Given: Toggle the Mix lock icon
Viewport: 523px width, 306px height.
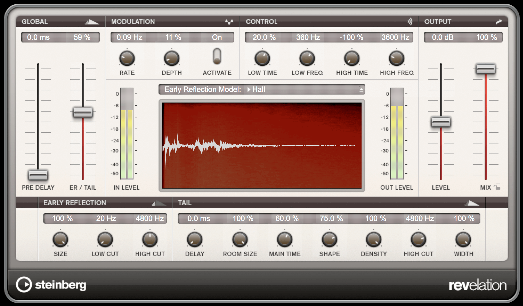Looking at the screenshot, I should (497, 187).
